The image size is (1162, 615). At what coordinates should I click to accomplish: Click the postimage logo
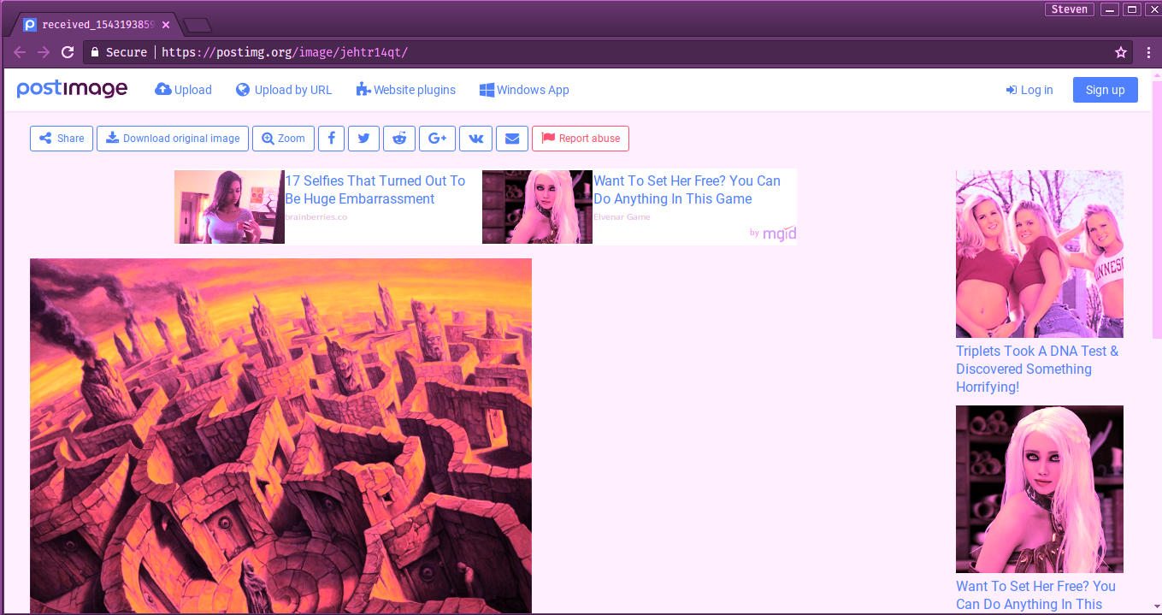pyautogui.click(x=72, y=89)
